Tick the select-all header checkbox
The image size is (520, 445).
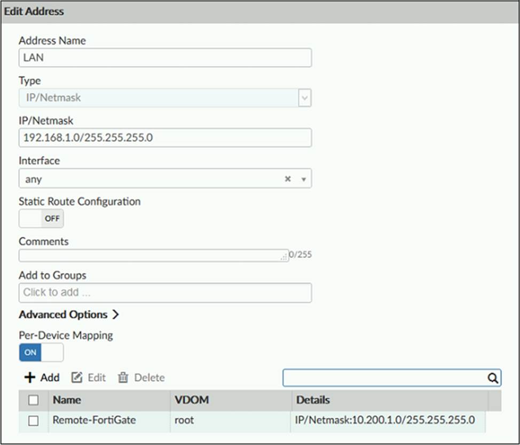pos(33,400)
